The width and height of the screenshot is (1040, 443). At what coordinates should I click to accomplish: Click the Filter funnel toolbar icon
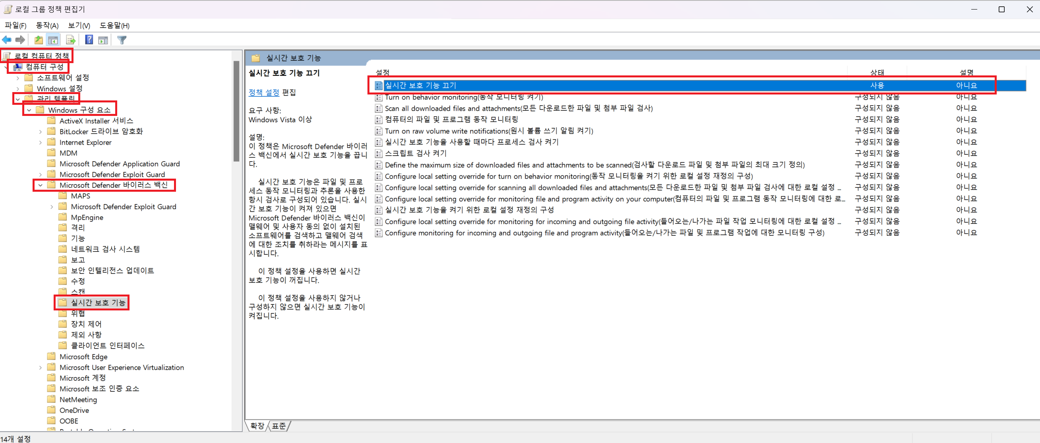tap(122, 40)
